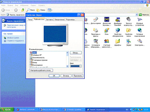Click OK in display properties
The height and width of the screenshot is (112, 150).
pyautogui.click(x=54, y=76)
